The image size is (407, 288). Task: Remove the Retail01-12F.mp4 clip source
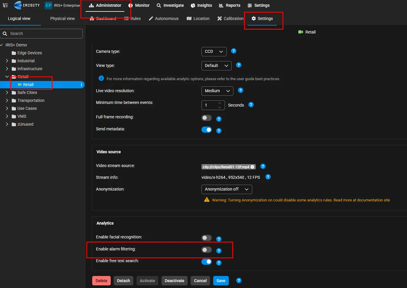point(252,167)
